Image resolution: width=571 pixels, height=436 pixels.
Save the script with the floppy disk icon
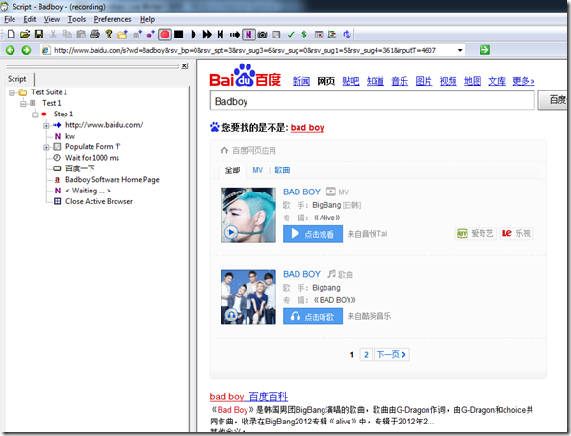tap(39, 35)
